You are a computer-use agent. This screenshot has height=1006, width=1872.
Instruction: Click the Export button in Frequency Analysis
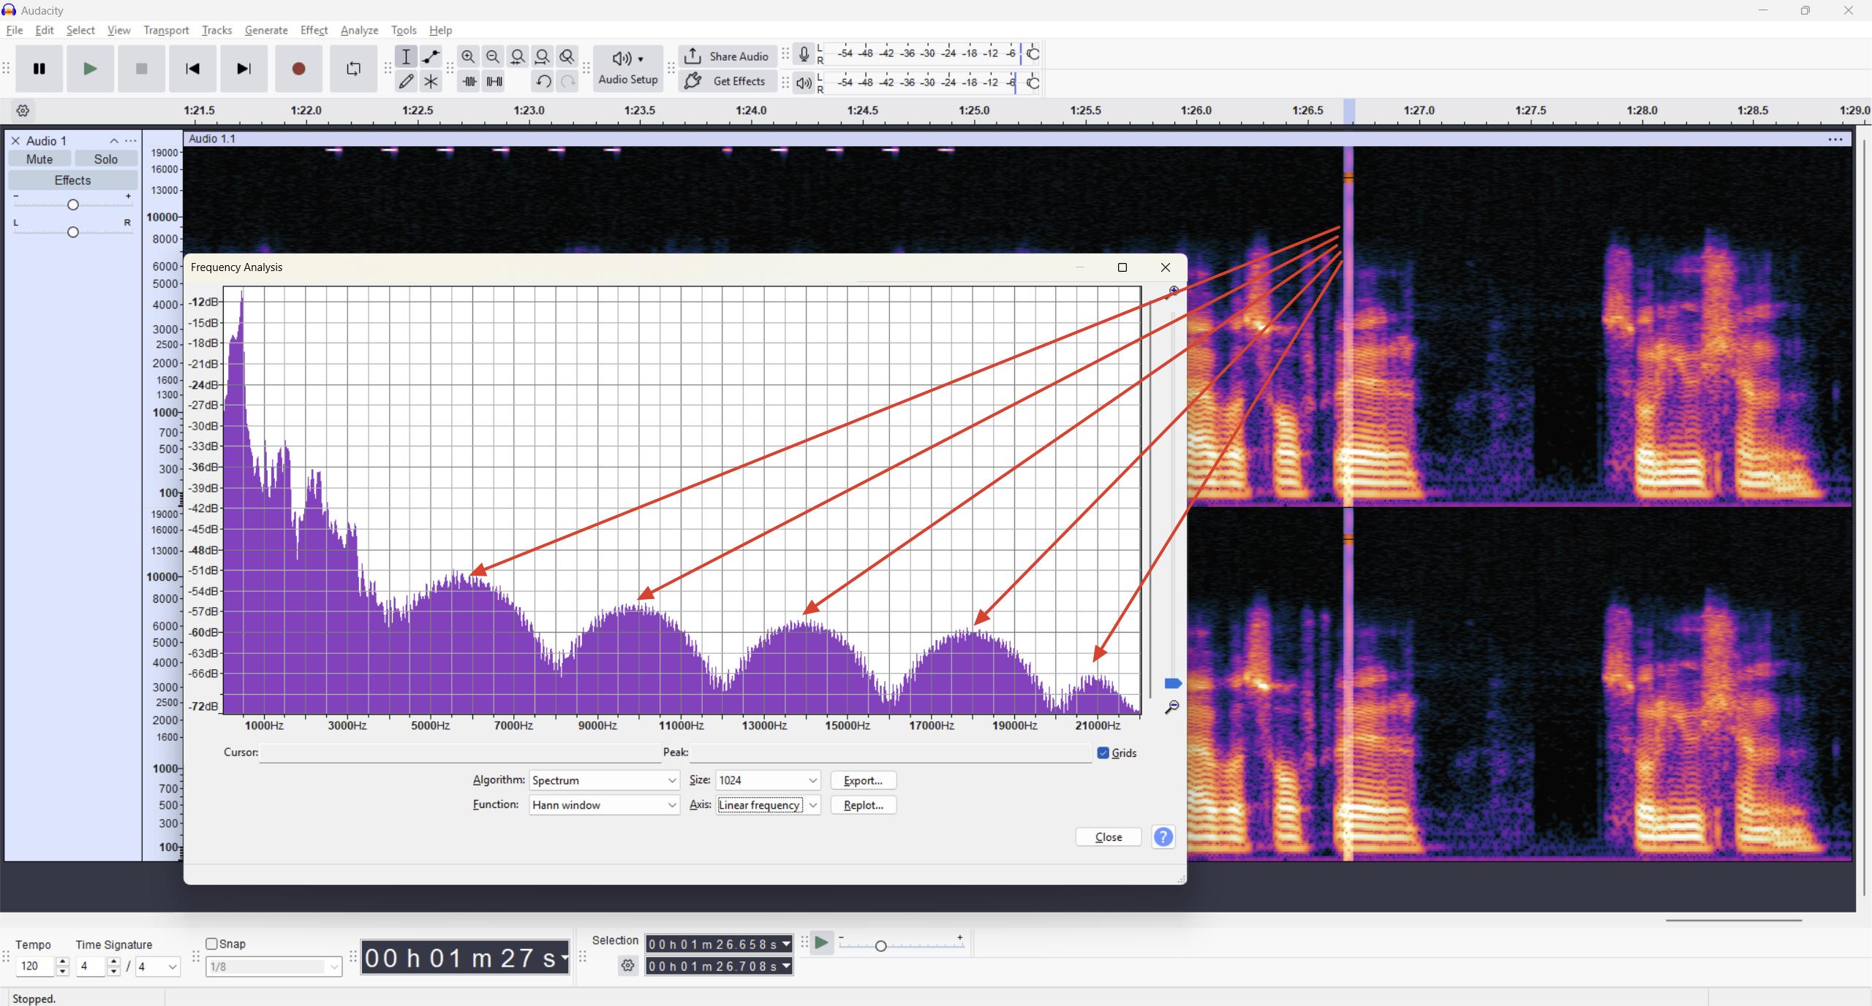[x=862, y=780]
